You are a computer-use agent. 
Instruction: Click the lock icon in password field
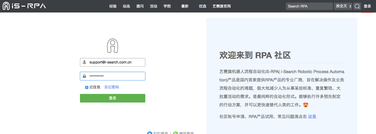click(x=84, y=76)
